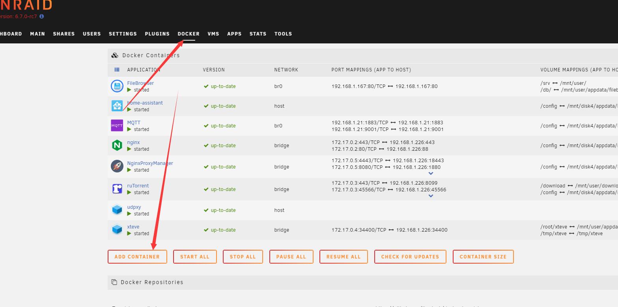Click the PORT MAPPINGS column header
This screenshot has width=618, height=307.
[x=371, y=69]
